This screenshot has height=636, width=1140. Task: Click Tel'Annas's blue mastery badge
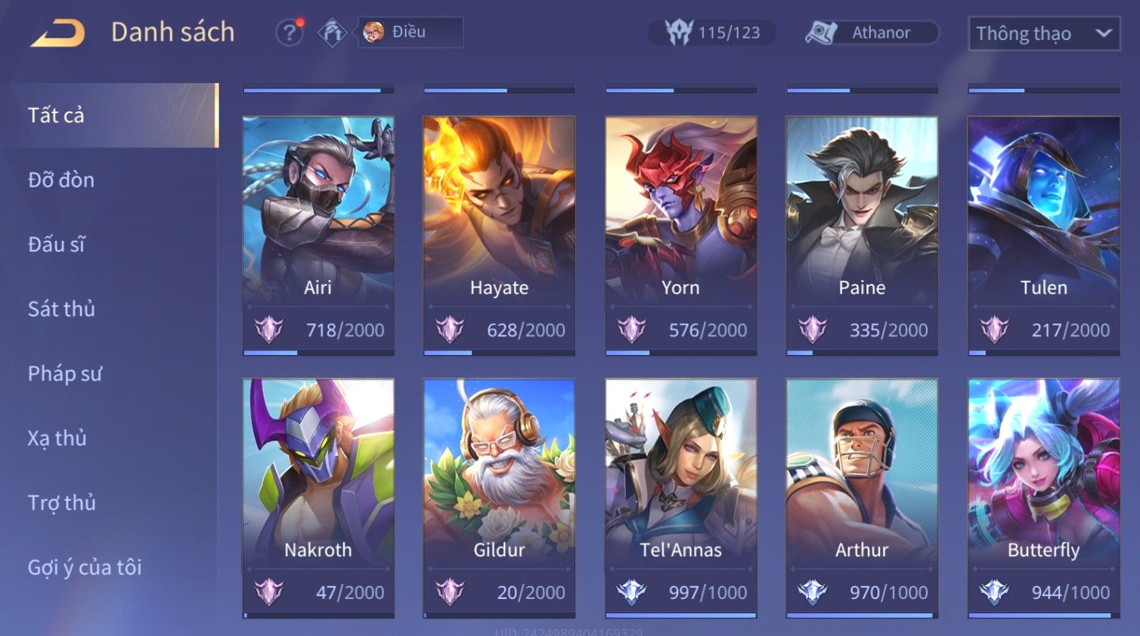[631, 592]
